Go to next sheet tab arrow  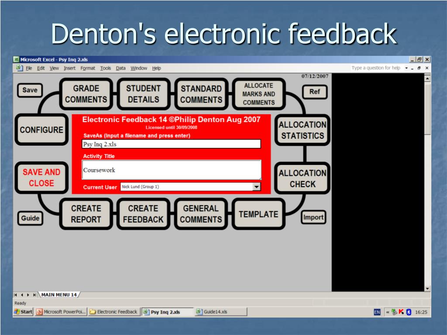(28, 295)
